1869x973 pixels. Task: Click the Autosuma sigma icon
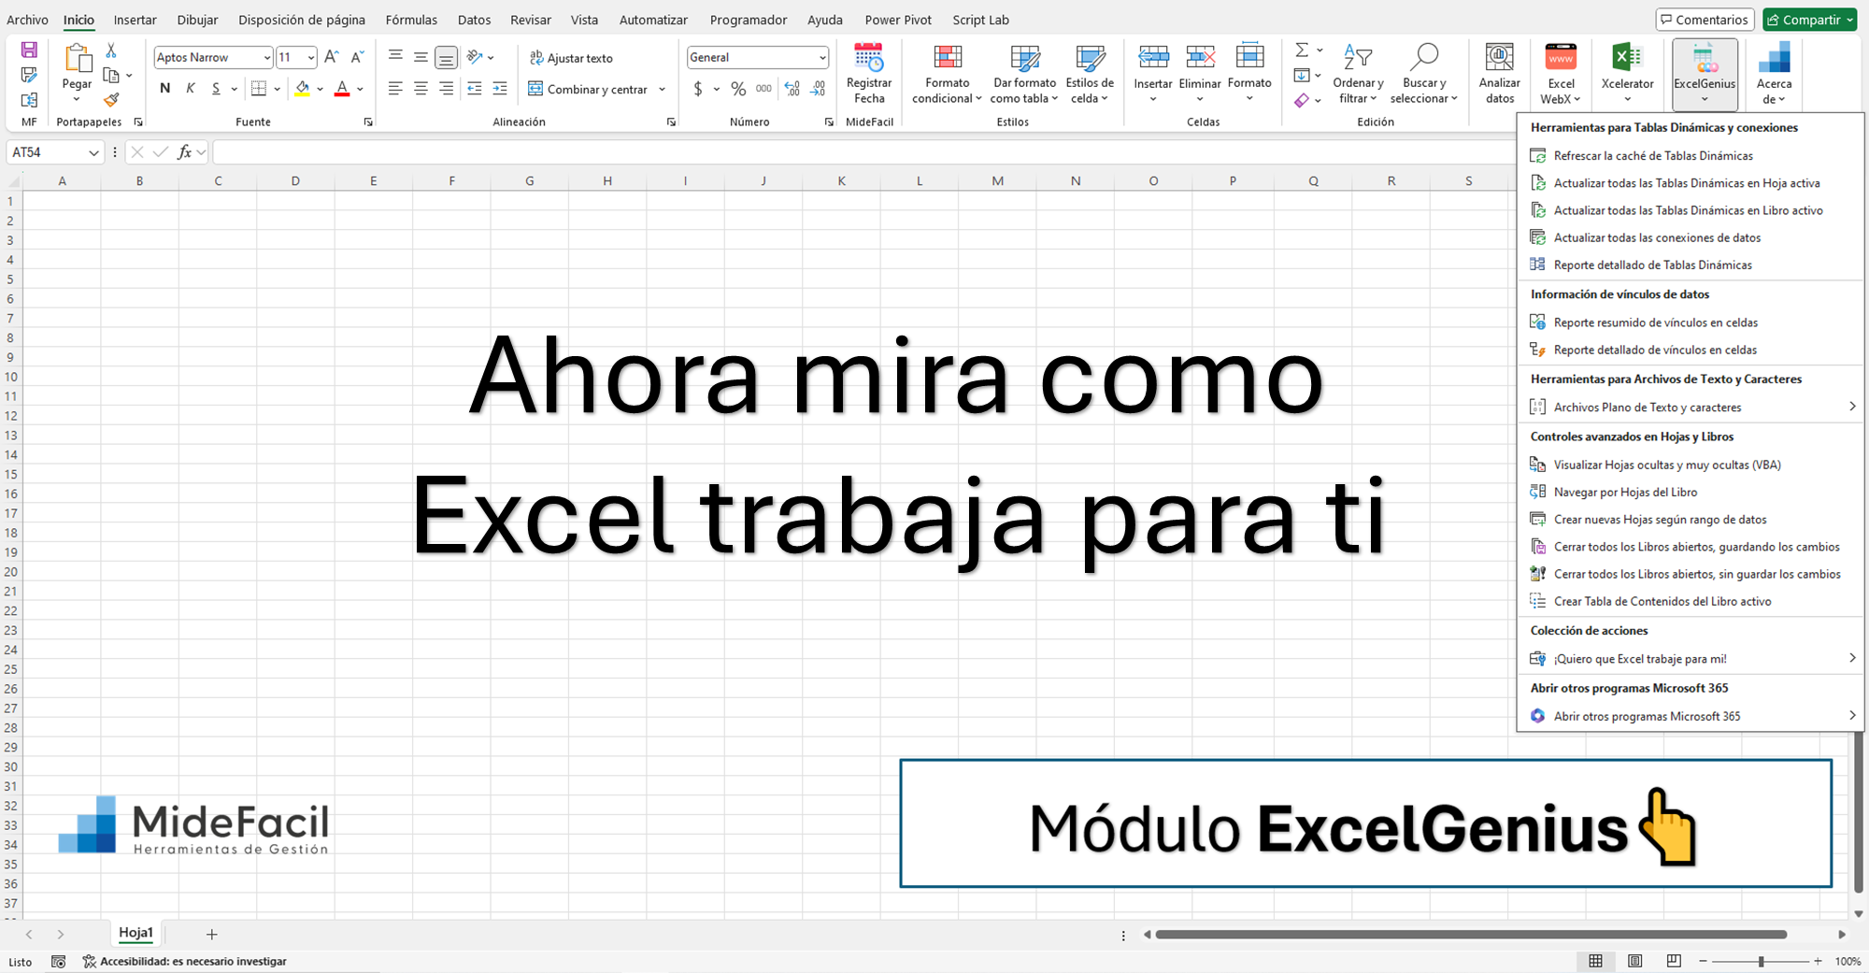coord(1302,50)
